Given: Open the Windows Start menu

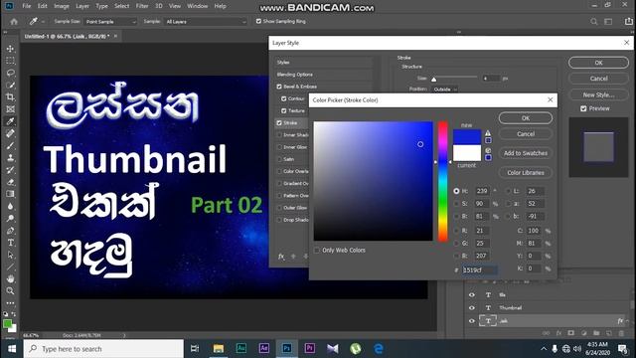Looking at the screenshot, I should click(x=12, y=349).
